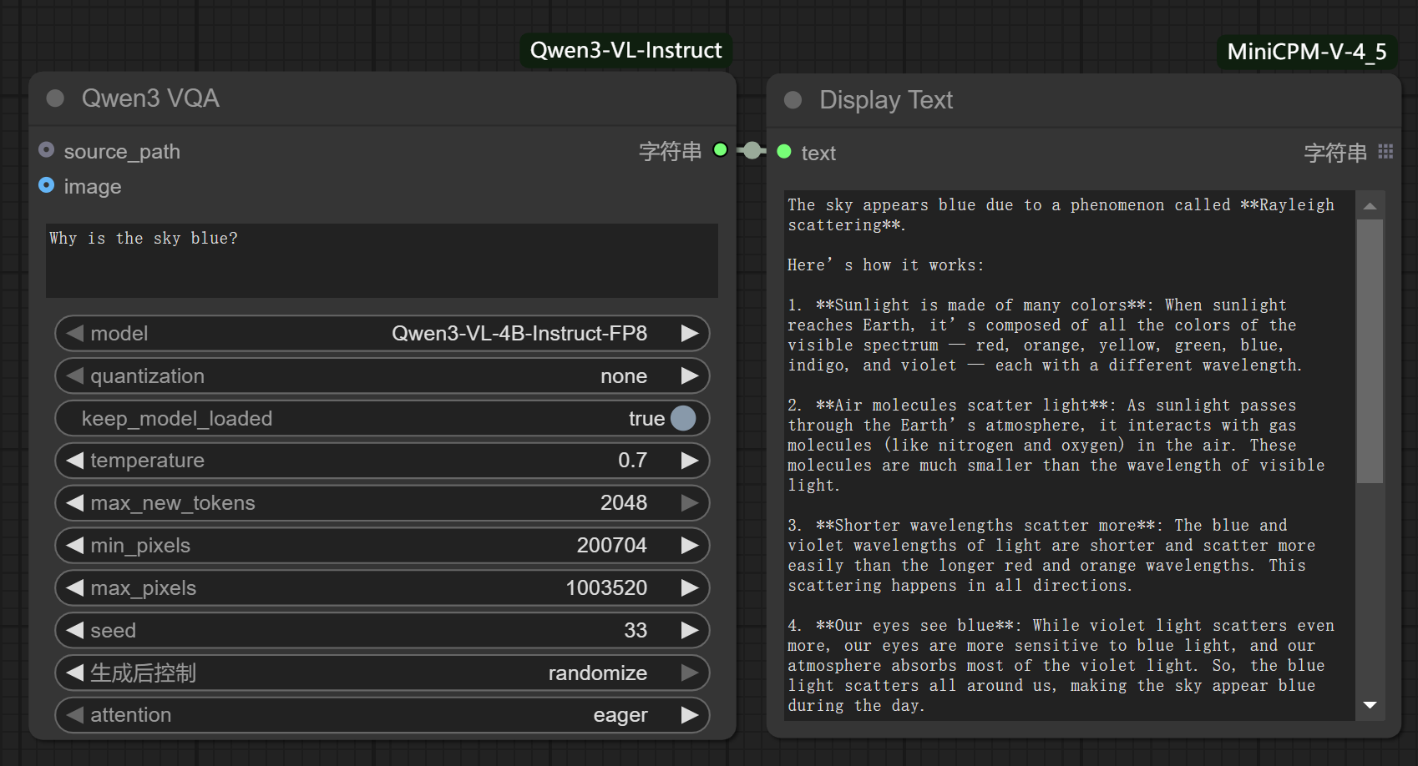Increase the seed value with its right arrow
This screenshot has height=766, width=1418.
point(691,630)
